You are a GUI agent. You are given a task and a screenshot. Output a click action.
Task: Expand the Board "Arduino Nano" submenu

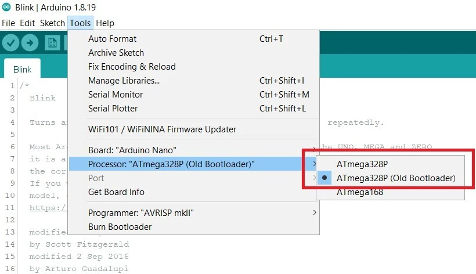(x=194, y=150)
